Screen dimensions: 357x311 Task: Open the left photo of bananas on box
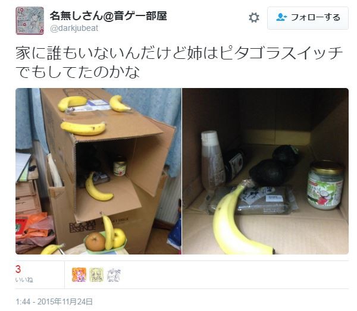98,171
